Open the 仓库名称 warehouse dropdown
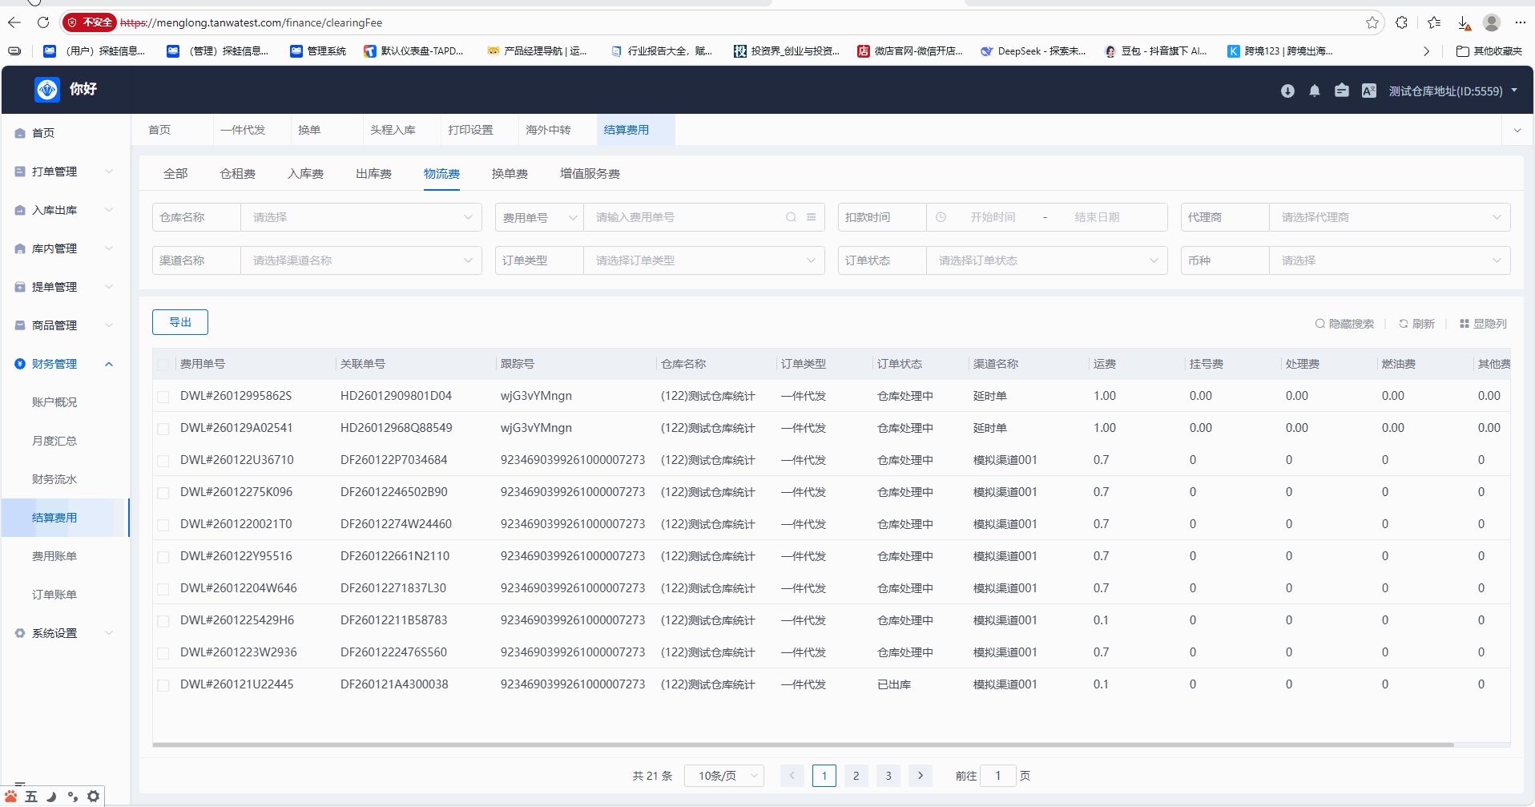Image resolution: width=1535 pixels, height=807 pixels. point(361,217)
